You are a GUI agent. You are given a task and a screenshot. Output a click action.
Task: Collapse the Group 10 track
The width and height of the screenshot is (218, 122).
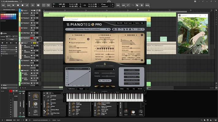[22, 70]
